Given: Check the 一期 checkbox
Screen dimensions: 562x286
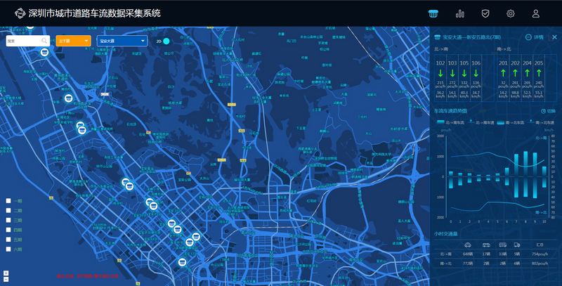Looking at the screenshot, I should [x=8, y=201].
